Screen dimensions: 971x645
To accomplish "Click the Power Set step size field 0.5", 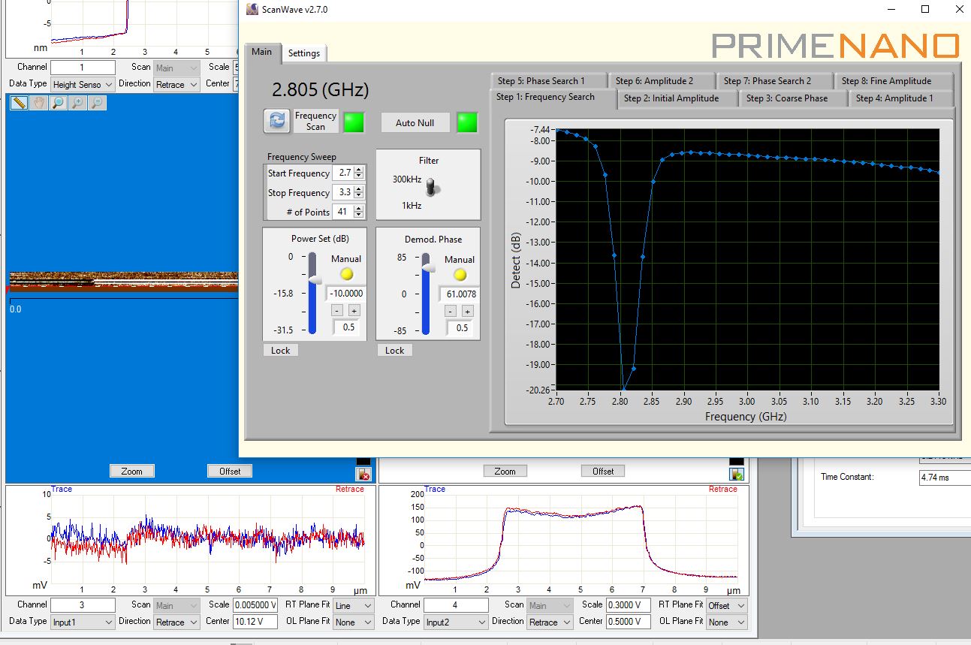I will [345, 327].
